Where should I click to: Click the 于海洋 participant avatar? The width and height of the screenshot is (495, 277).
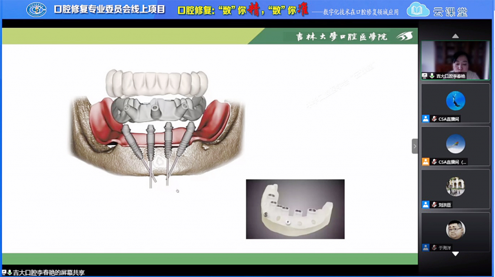(x=455, y=229)
